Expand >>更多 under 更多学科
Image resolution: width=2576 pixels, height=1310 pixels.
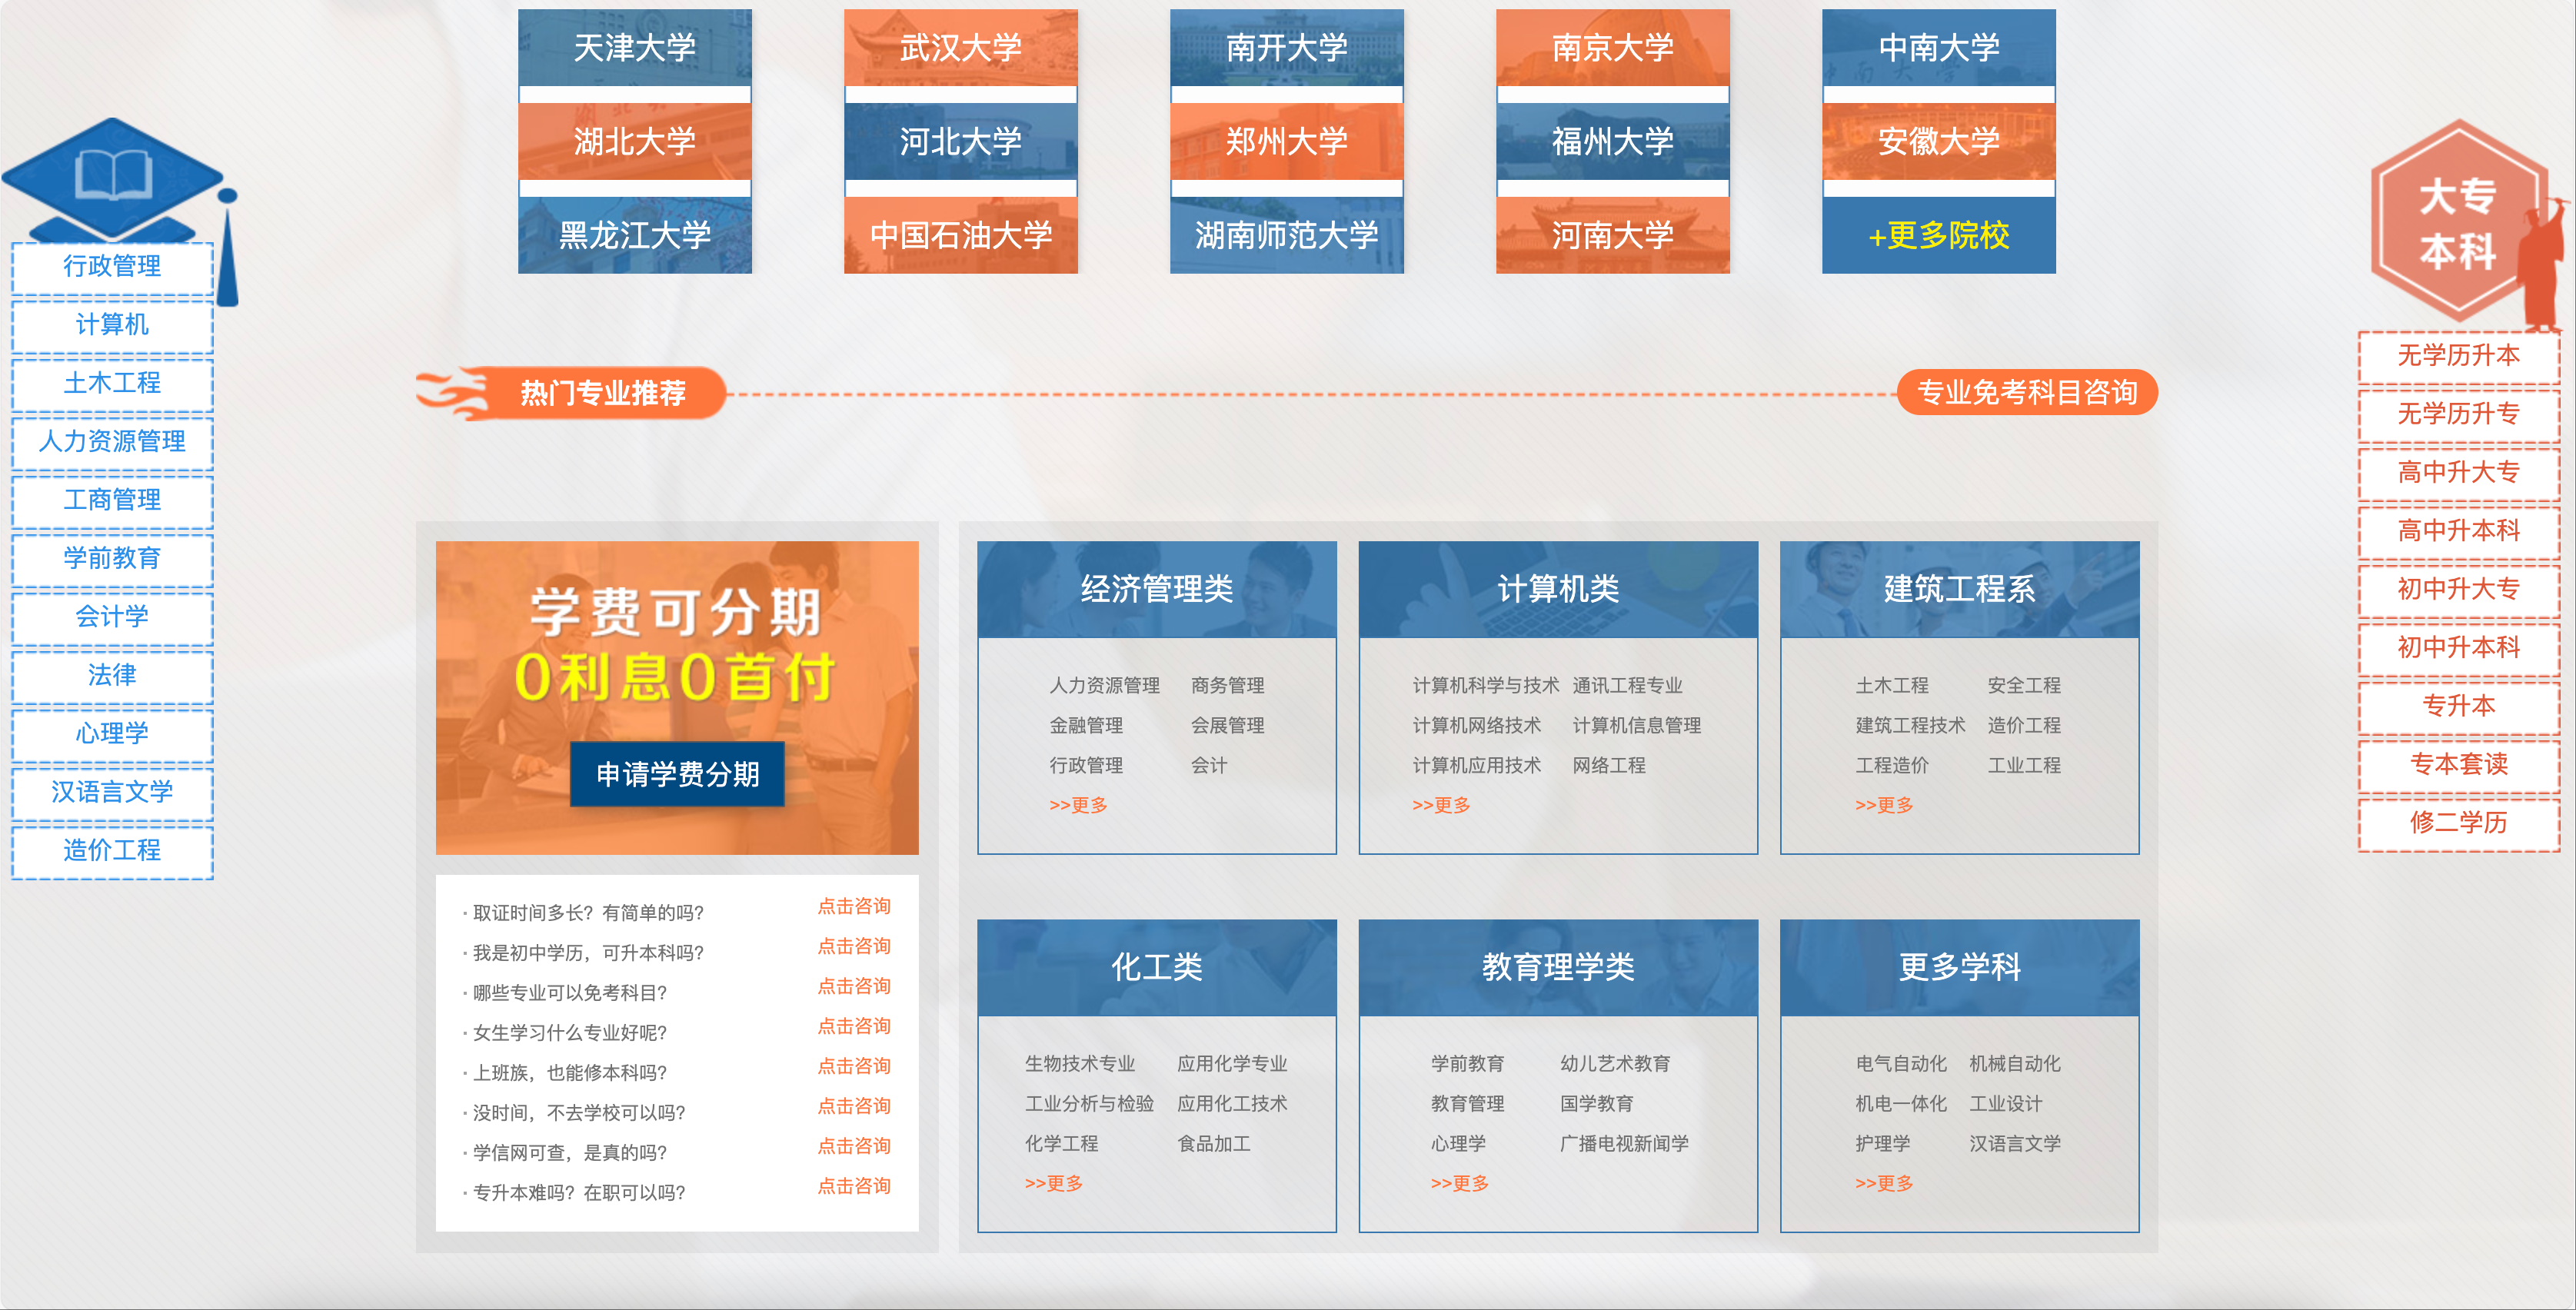(1884, 1184)
